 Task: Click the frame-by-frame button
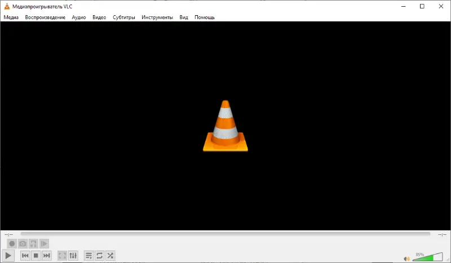(44, 244)
